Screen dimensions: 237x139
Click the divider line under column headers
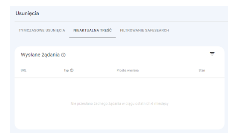click(x=119, y=78)
